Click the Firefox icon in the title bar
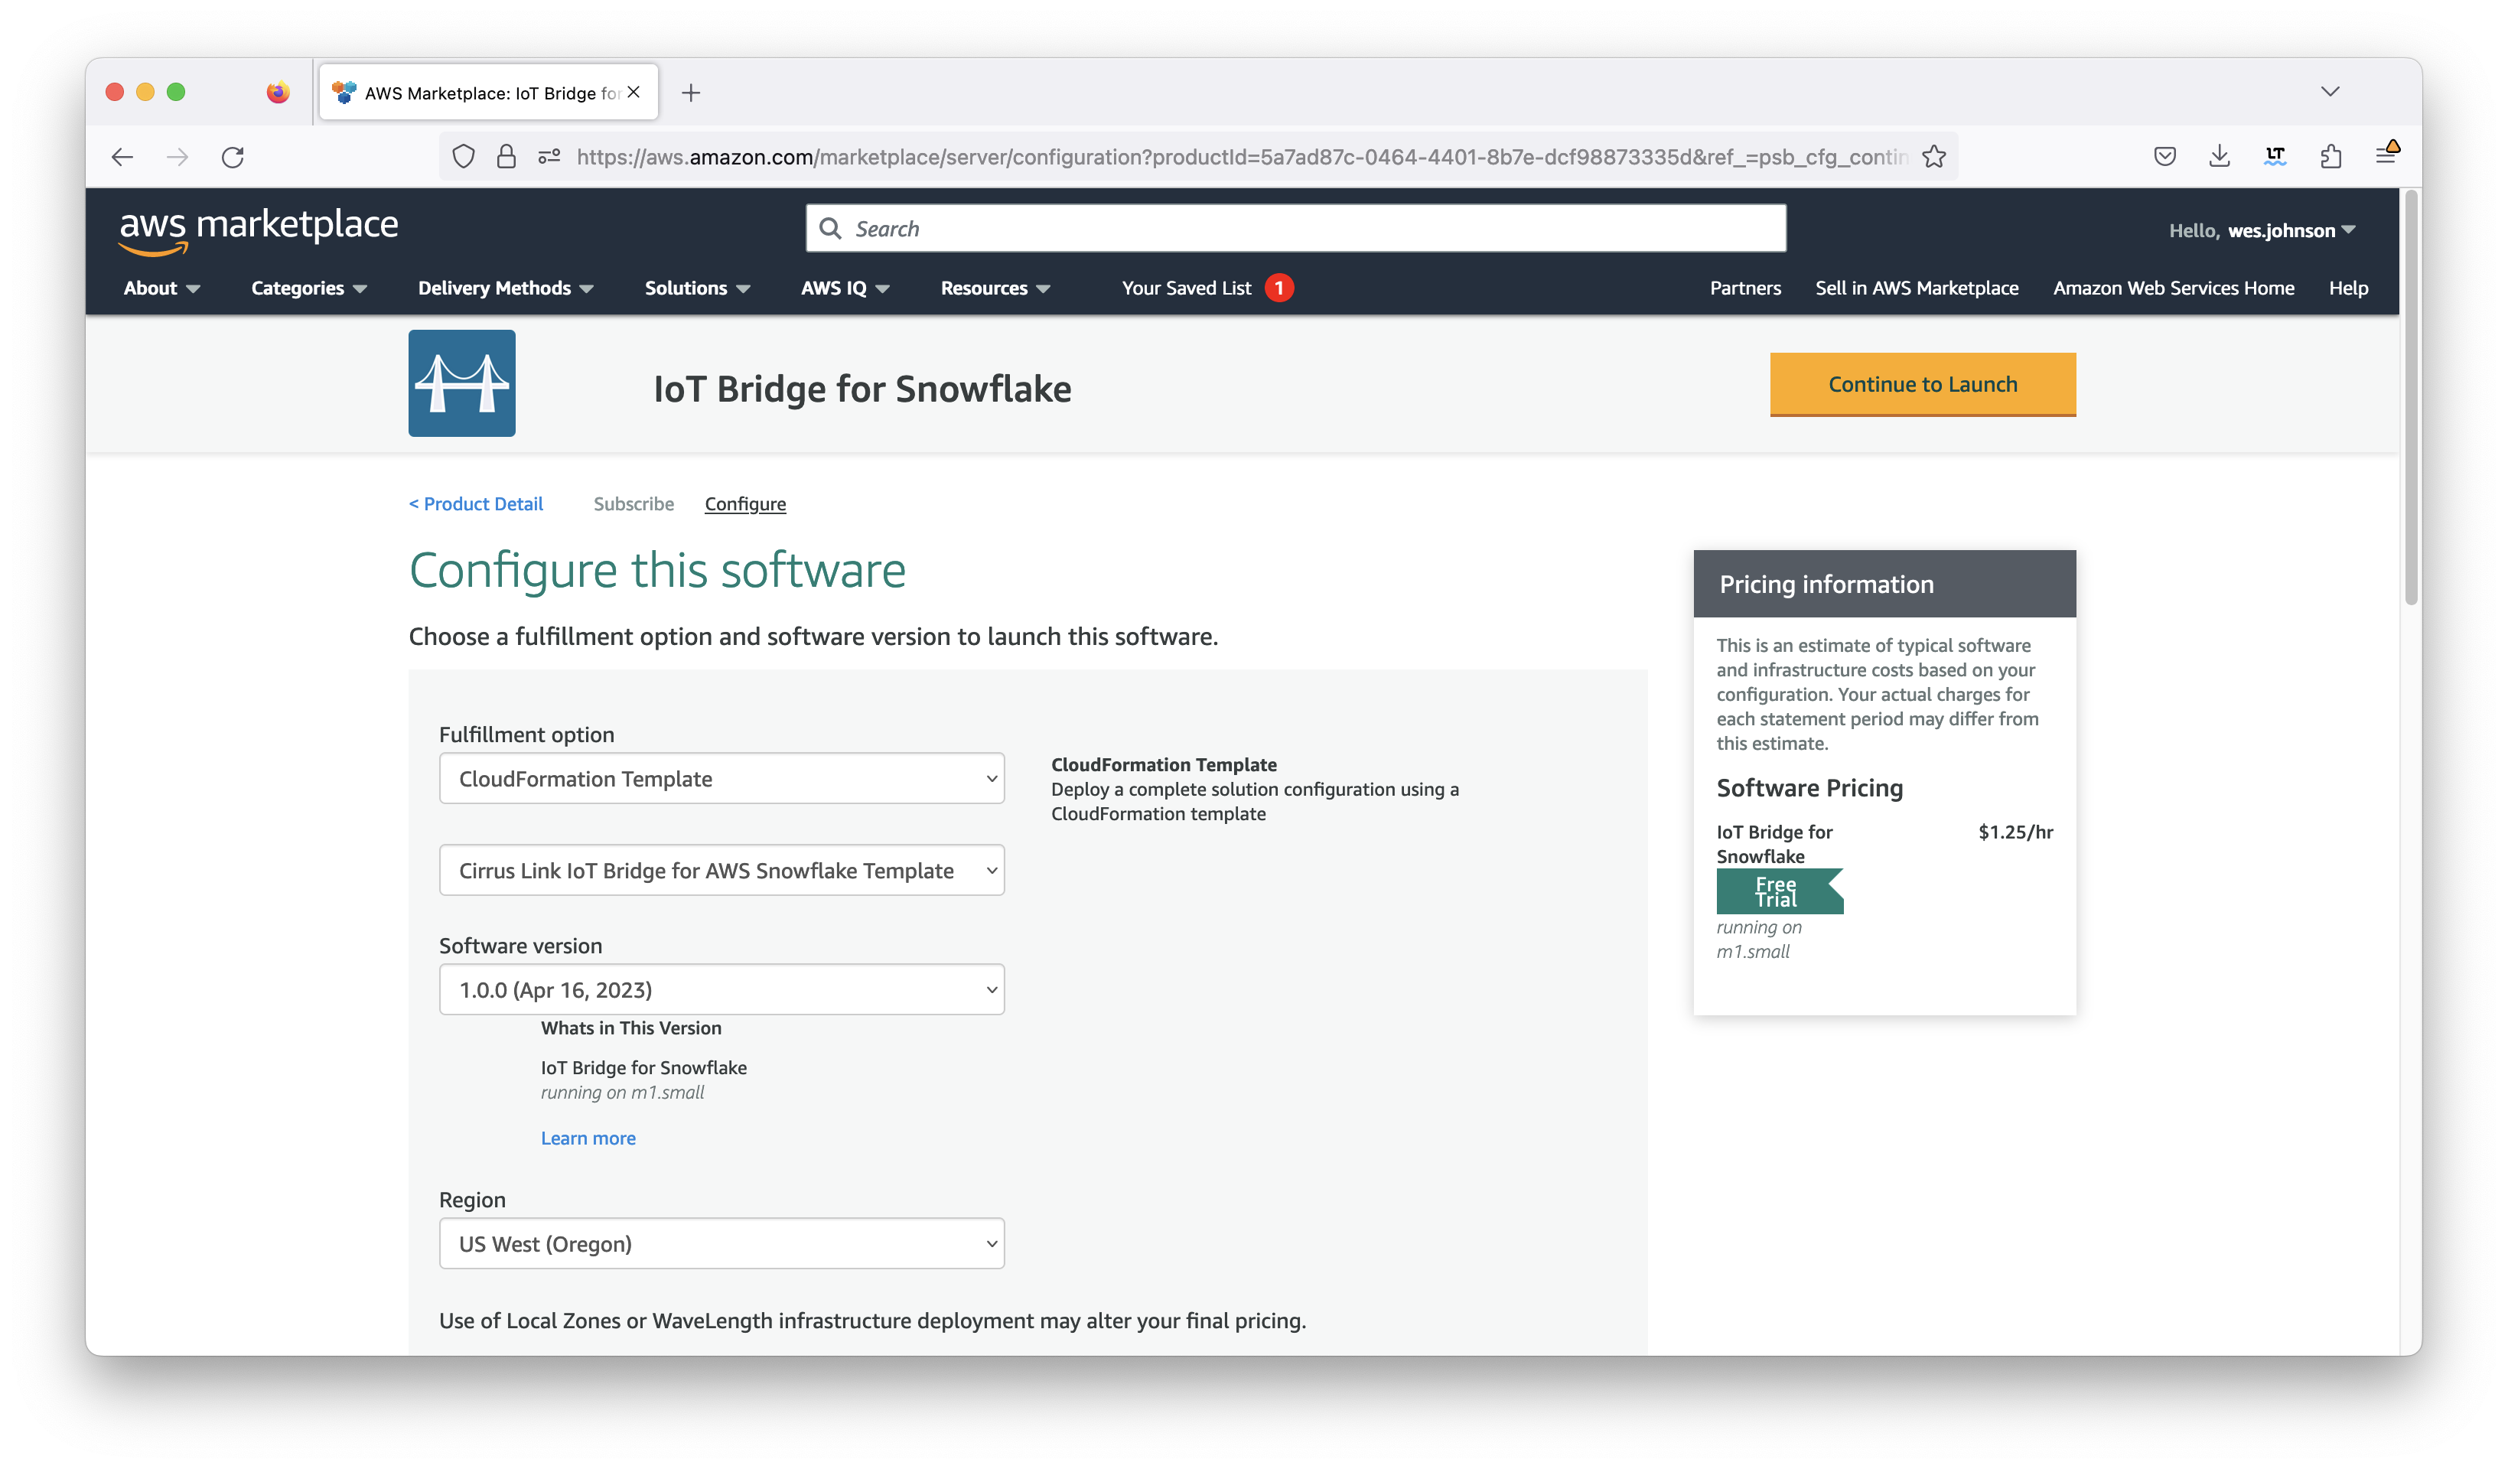The image size is (2508, 1469). point(278,92)
